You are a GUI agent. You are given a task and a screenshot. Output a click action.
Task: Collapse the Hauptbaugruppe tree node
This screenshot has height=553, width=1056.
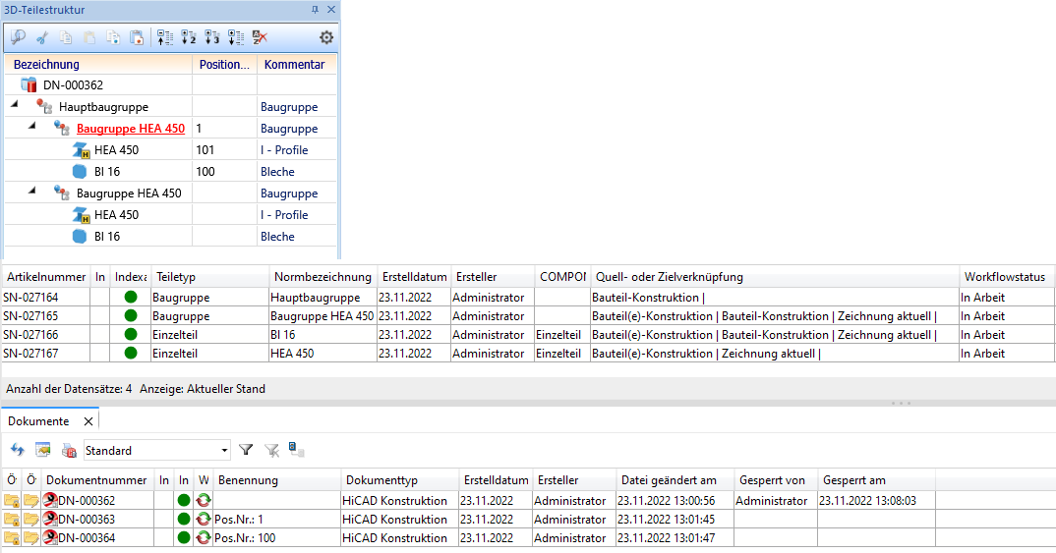point(15,106)
